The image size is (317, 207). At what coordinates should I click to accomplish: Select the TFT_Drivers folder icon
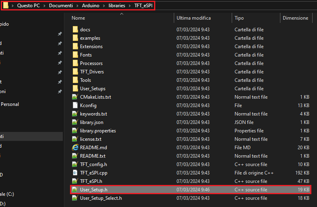click(75, 71)
